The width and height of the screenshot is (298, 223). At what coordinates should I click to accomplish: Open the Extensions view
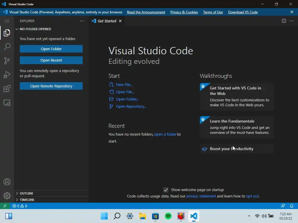7,89
